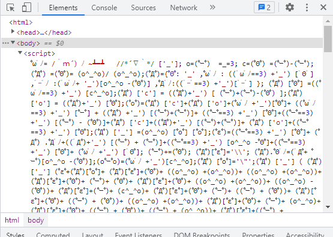Select html in the breadcrumb bar

12,220
